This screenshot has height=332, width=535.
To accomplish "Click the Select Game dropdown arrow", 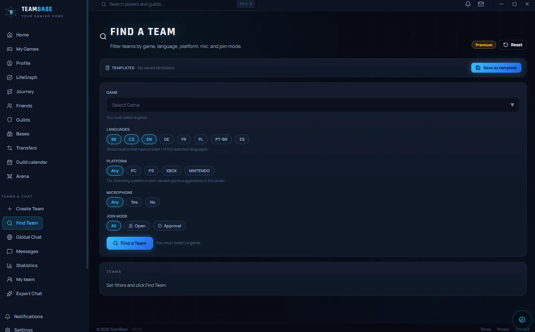I will click(x=512, y=105).
